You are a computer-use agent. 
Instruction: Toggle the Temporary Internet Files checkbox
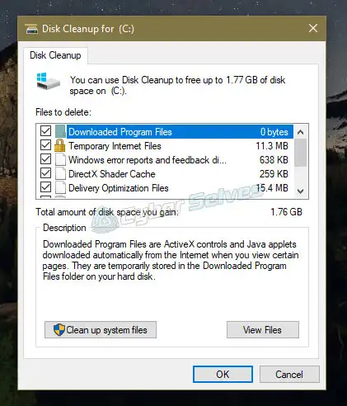click(45, 145)
